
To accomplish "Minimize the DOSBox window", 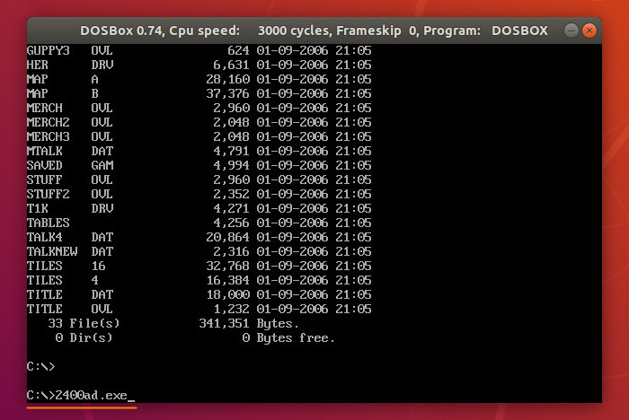I will pyautogui.click(x=571, y=31).
